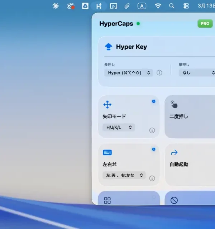Click the green status dot beside HyperCaps
This screenshot has width=215, height=229.
[x=138, y=24]
